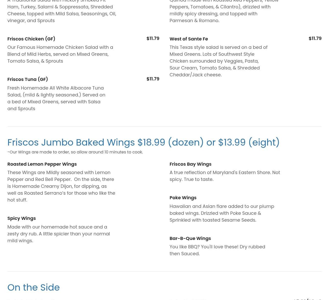The image size is (329, 300).
Task: Click the Roasted Lemon Pepper Wings description
Action: pos(61,186)
